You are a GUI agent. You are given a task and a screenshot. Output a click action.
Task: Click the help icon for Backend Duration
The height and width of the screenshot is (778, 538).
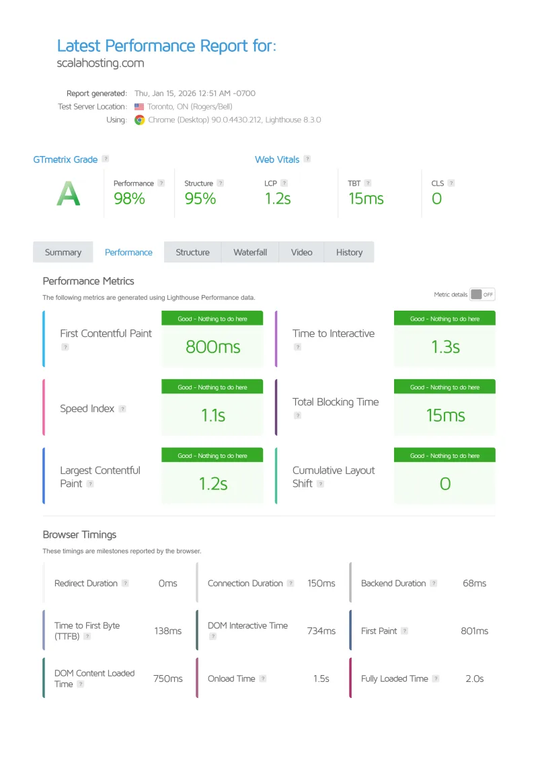[x=434, y=584]
